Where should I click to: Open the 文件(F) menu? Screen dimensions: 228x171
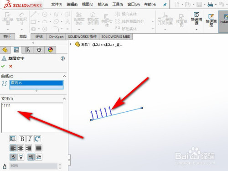57,5
